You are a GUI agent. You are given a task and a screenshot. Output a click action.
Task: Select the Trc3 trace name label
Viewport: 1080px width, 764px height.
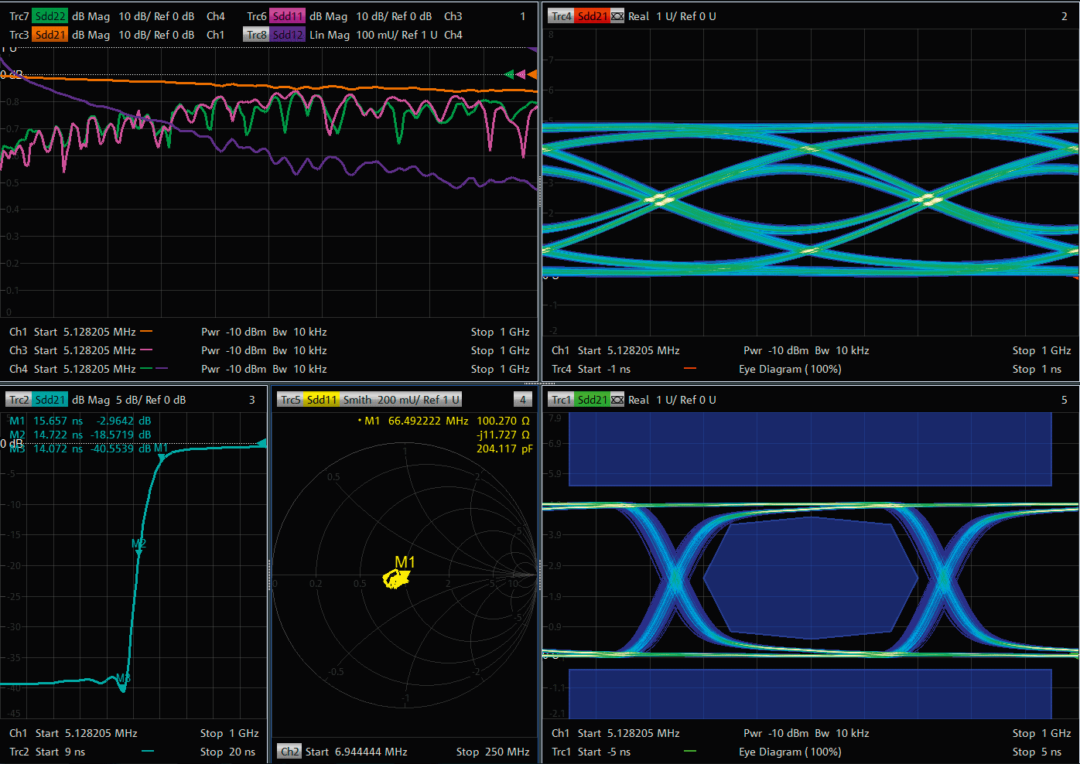pyautogui.click(x=19, y=35)
